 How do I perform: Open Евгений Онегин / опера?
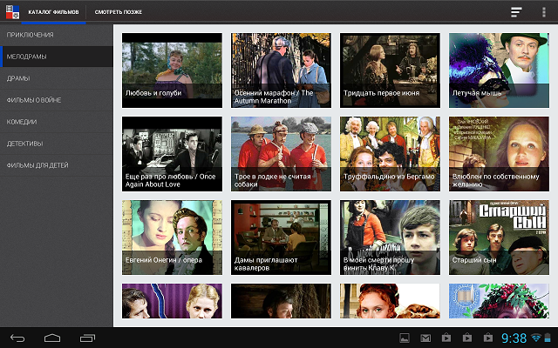coord(172,238)
